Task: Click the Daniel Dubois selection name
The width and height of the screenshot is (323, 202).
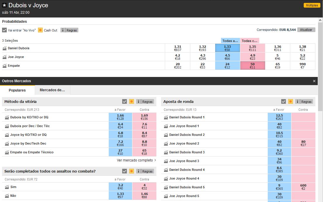Action: tap(18, 48)
